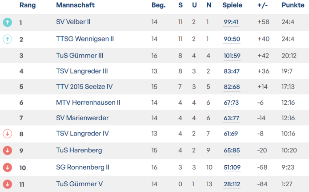Click the red down-arrow icon beside rank 11
Viewport: 309px width, 192px height.
point(7,184)
